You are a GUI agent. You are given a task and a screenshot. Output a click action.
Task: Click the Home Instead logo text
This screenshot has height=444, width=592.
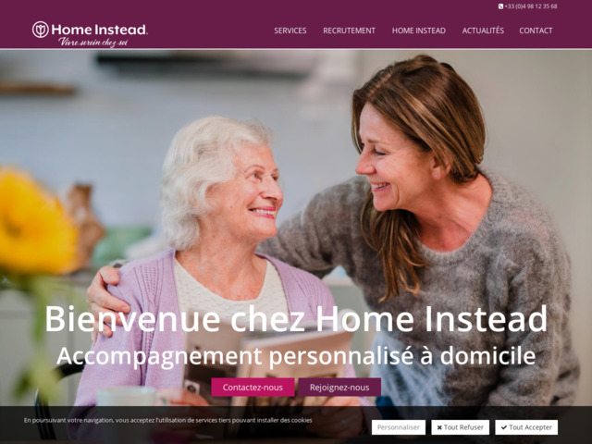(x=99, y=30)
